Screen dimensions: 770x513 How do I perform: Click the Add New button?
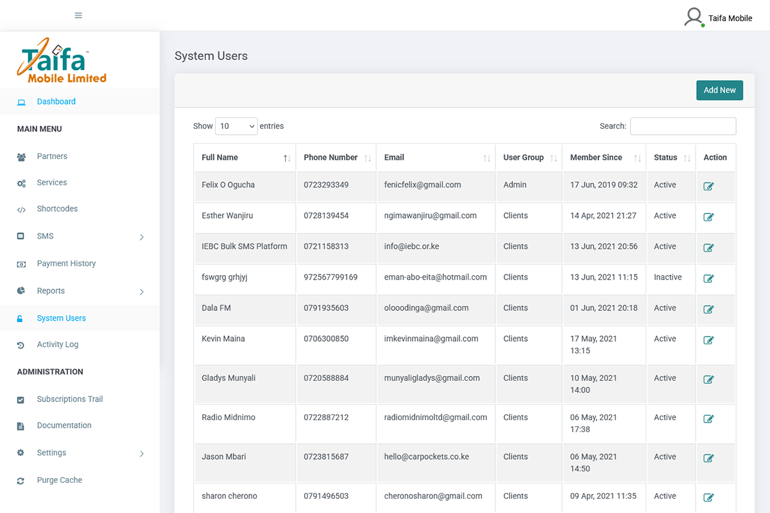click(719, 90)
